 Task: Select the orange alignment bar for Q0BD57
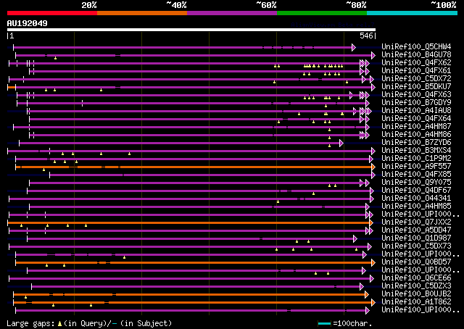tap(195, 263)
